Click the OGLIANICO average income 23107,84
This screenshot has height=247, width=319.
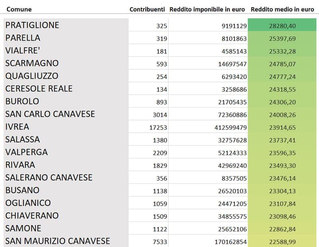282,204
